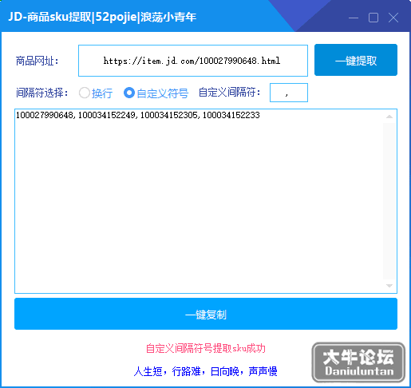Focus the 商品网址 URL input field

click(x=193, y=61)
